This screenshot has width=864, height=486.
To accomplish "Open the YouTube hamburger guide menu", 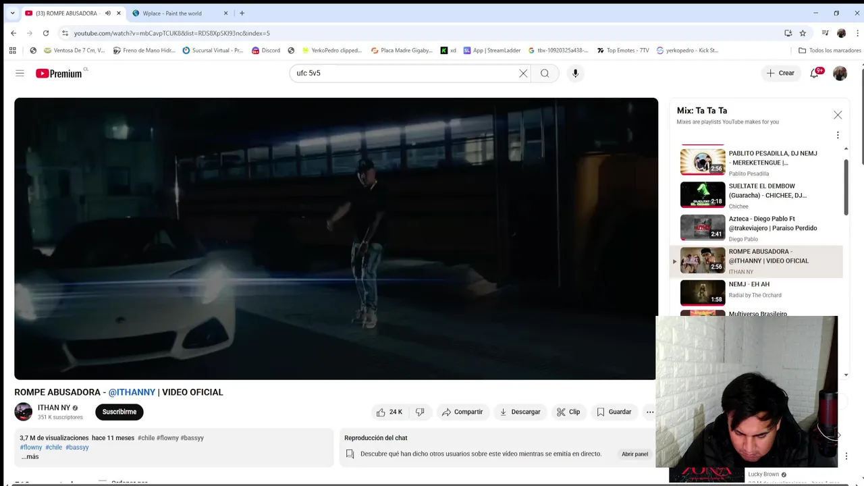I will pos(20,73).
